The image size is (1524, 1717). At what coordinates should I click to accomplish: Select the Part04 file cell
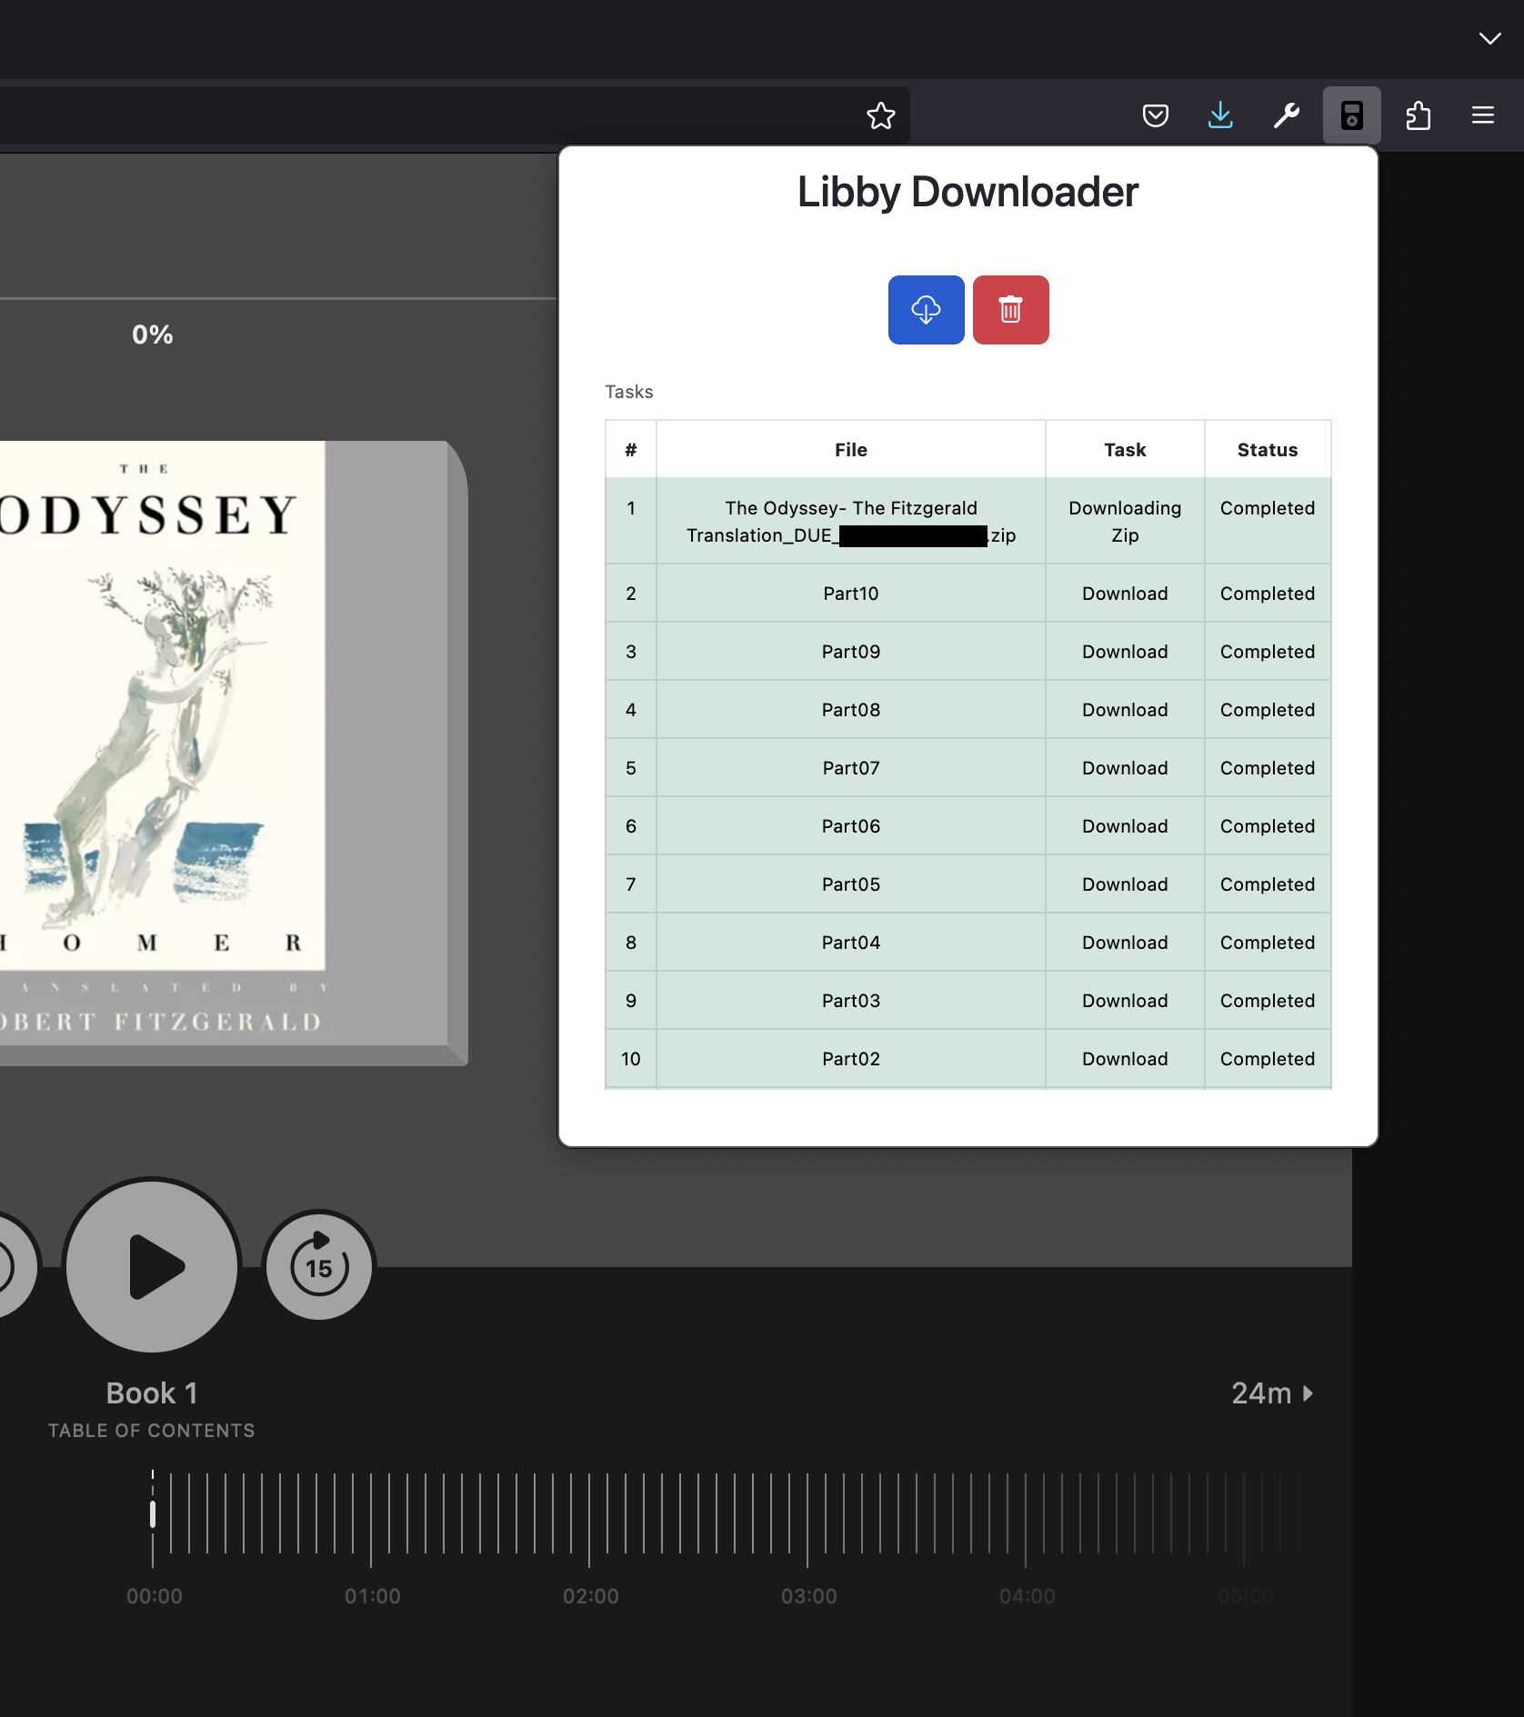coord(851,943)
